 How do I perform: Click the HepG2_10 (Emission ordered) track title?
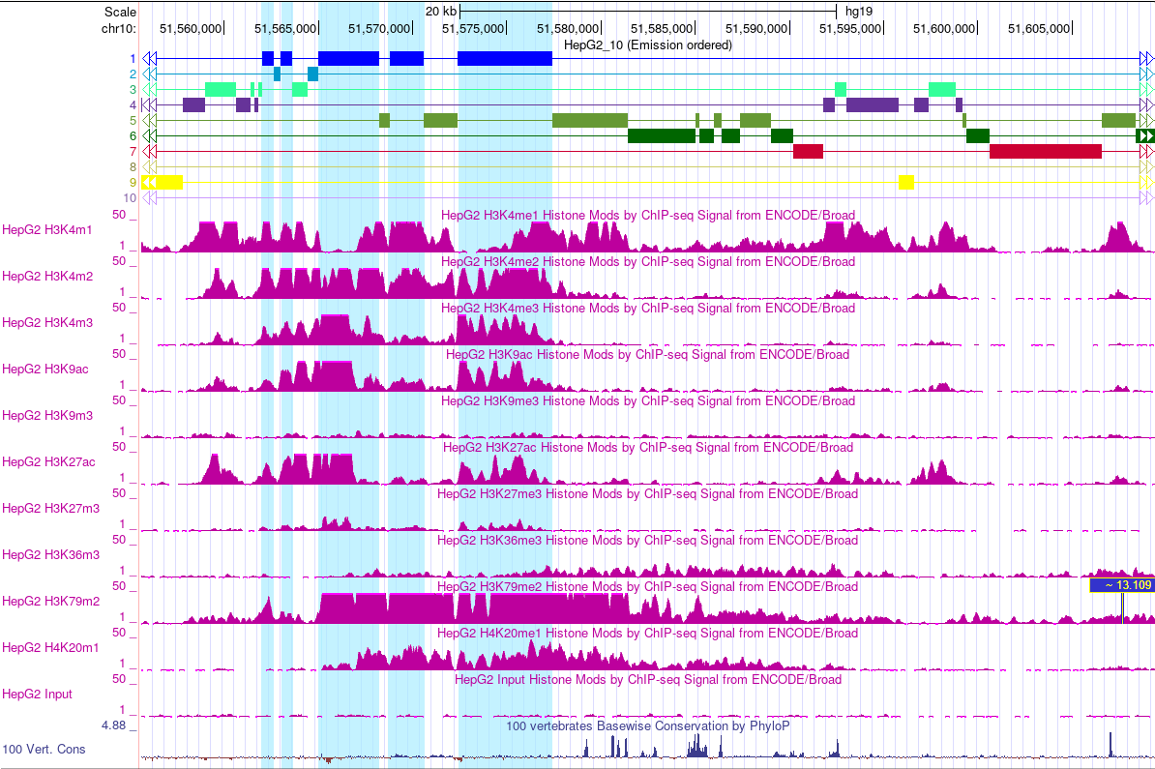point(648,44)
